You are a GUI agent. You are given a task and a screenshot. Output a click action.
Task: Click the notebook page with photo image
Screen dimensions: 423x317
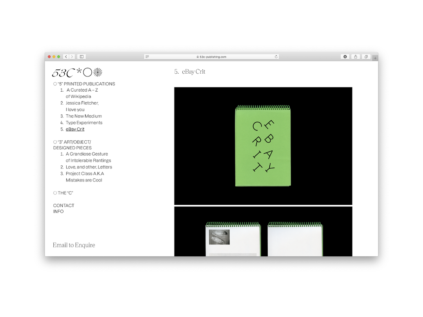pyautogui.click(x=233, y=239)
